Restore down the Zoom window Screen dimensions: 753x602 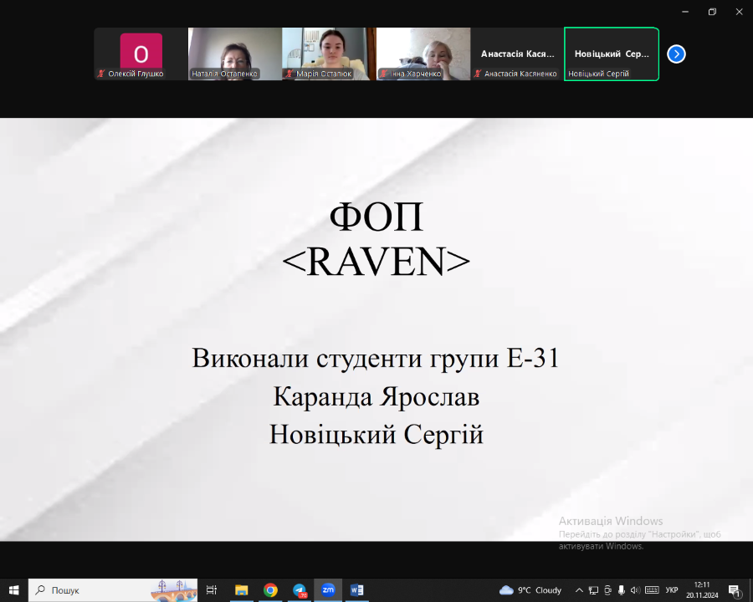[x=712, y=12]
